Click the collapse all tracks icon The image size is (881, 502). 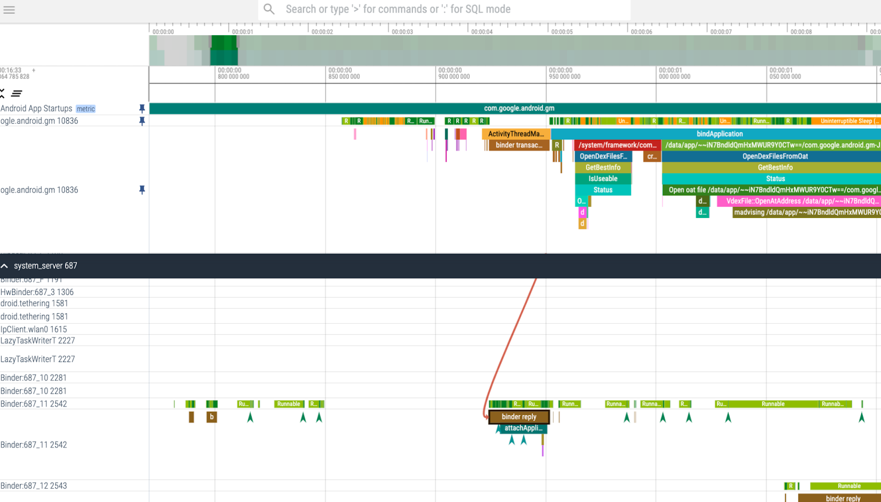tap(2, 93)
